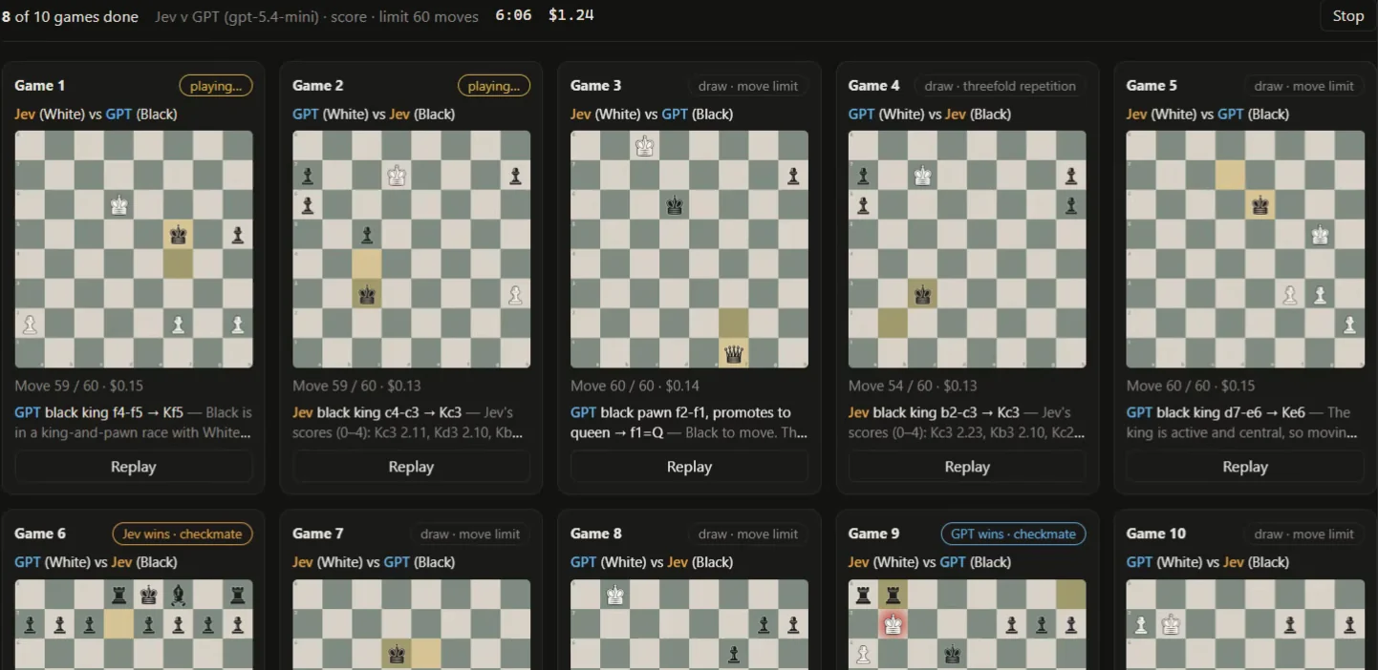Click the black king on Game 4 board
Viewport: 1378px width, 670px height.
923,294
